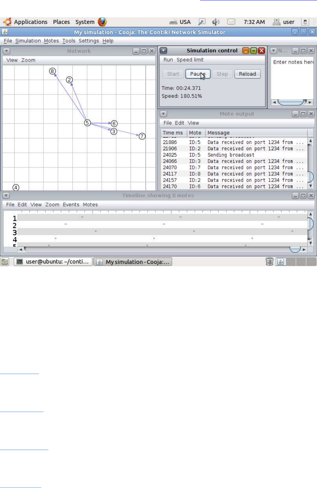The height and width of the screenshot is (488, 317).
Task: Select the 24025 Sending broadcast row
Action: coord(234,155)
